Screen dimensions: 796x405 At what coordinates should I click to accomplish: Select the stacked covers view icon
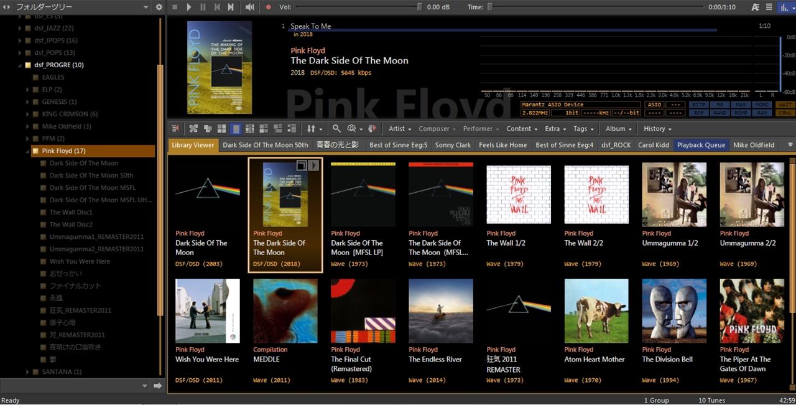(x=208, y=129)
